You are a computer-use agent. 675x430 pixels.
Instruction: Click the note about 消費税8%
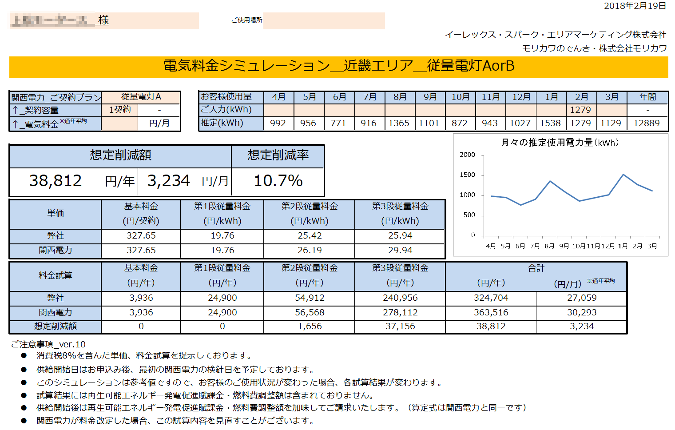tap(145, 356)
